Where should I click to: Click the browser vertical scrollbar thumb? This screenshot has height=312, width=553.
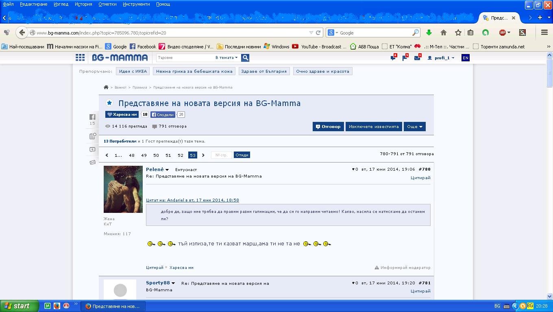(x=550, y=72)
